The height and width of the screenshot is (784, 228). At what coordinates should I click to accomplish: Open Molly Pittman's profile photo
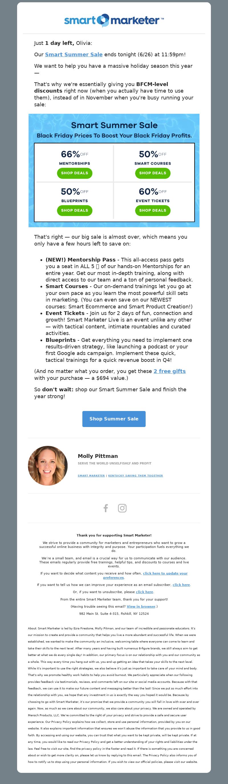click(x=48, y=465)
